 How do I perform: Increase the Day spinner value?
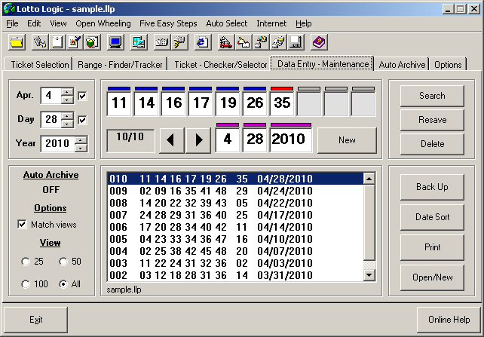pos(67,116)
